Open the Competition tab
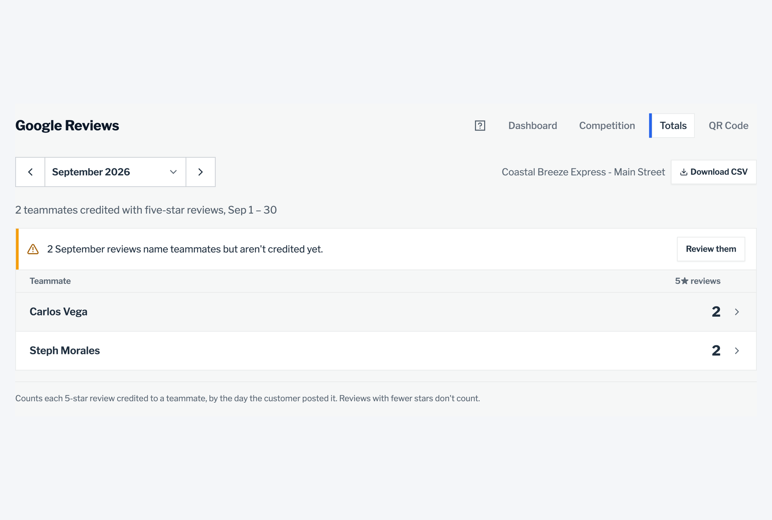This screenshot has width=772, height=520. (607, 126)
